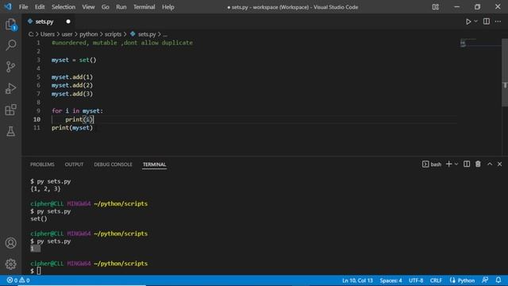Open the Run menu
The height and width of the screenshot is (286, 508).
click(121, 7)
